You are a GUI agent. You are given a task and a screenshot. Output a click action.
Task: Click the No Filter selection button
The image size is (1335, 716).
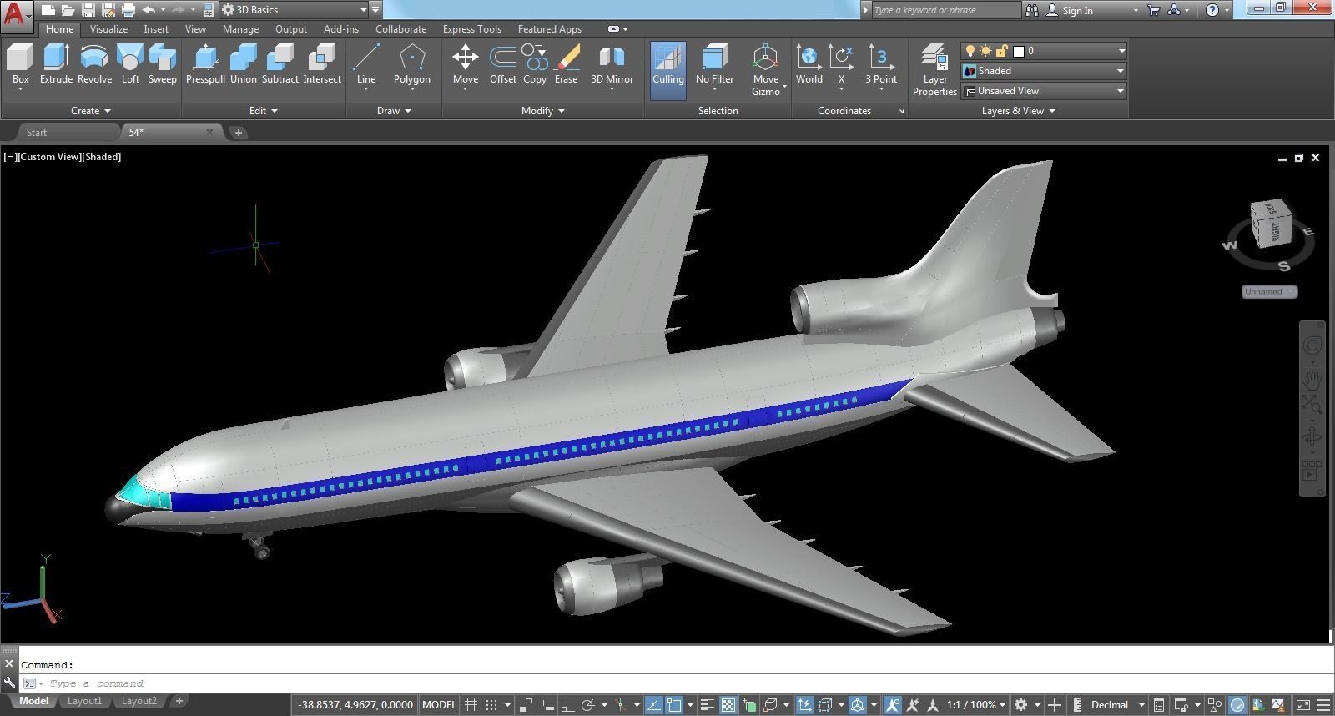pyautogui.click(x=714, y=65)
